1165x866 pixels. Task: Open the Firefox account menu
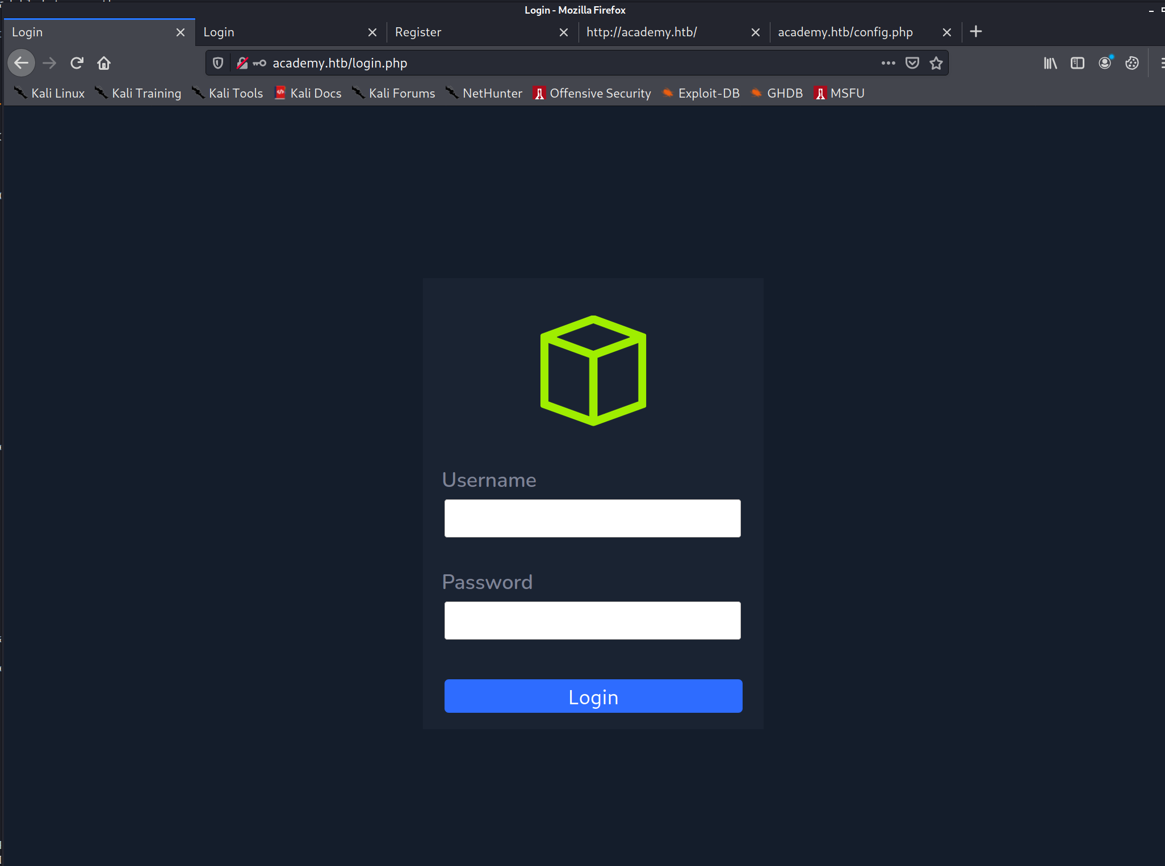click(x=1104, y=63)
